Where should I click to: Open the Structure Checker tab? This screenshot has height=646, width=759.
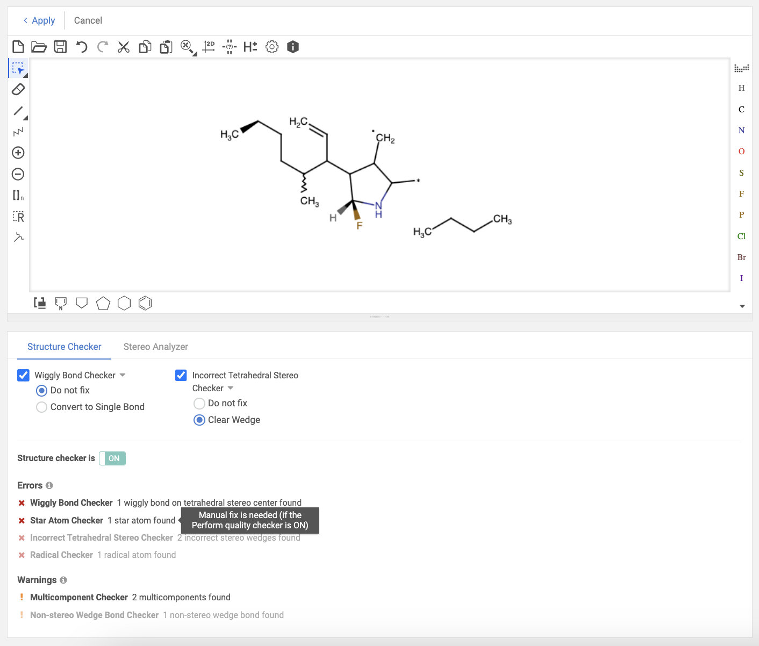click(x=64, y=347)
